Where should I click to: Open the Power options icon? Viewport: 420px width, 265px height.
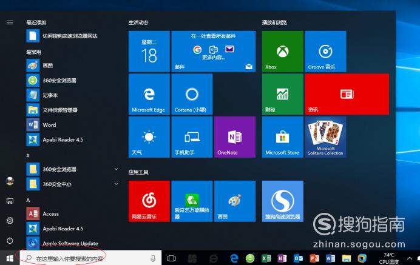[10, 240]
